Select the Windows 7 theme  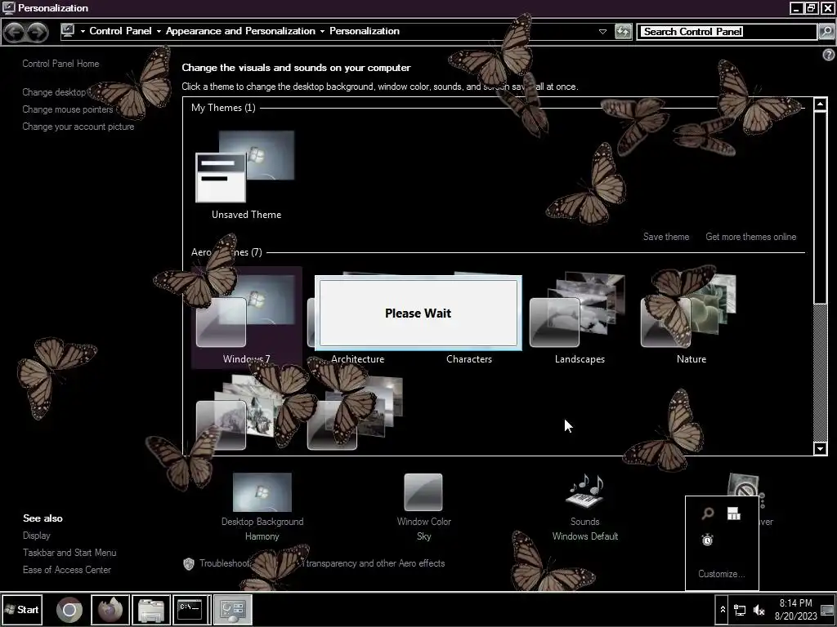click(246, 319)
